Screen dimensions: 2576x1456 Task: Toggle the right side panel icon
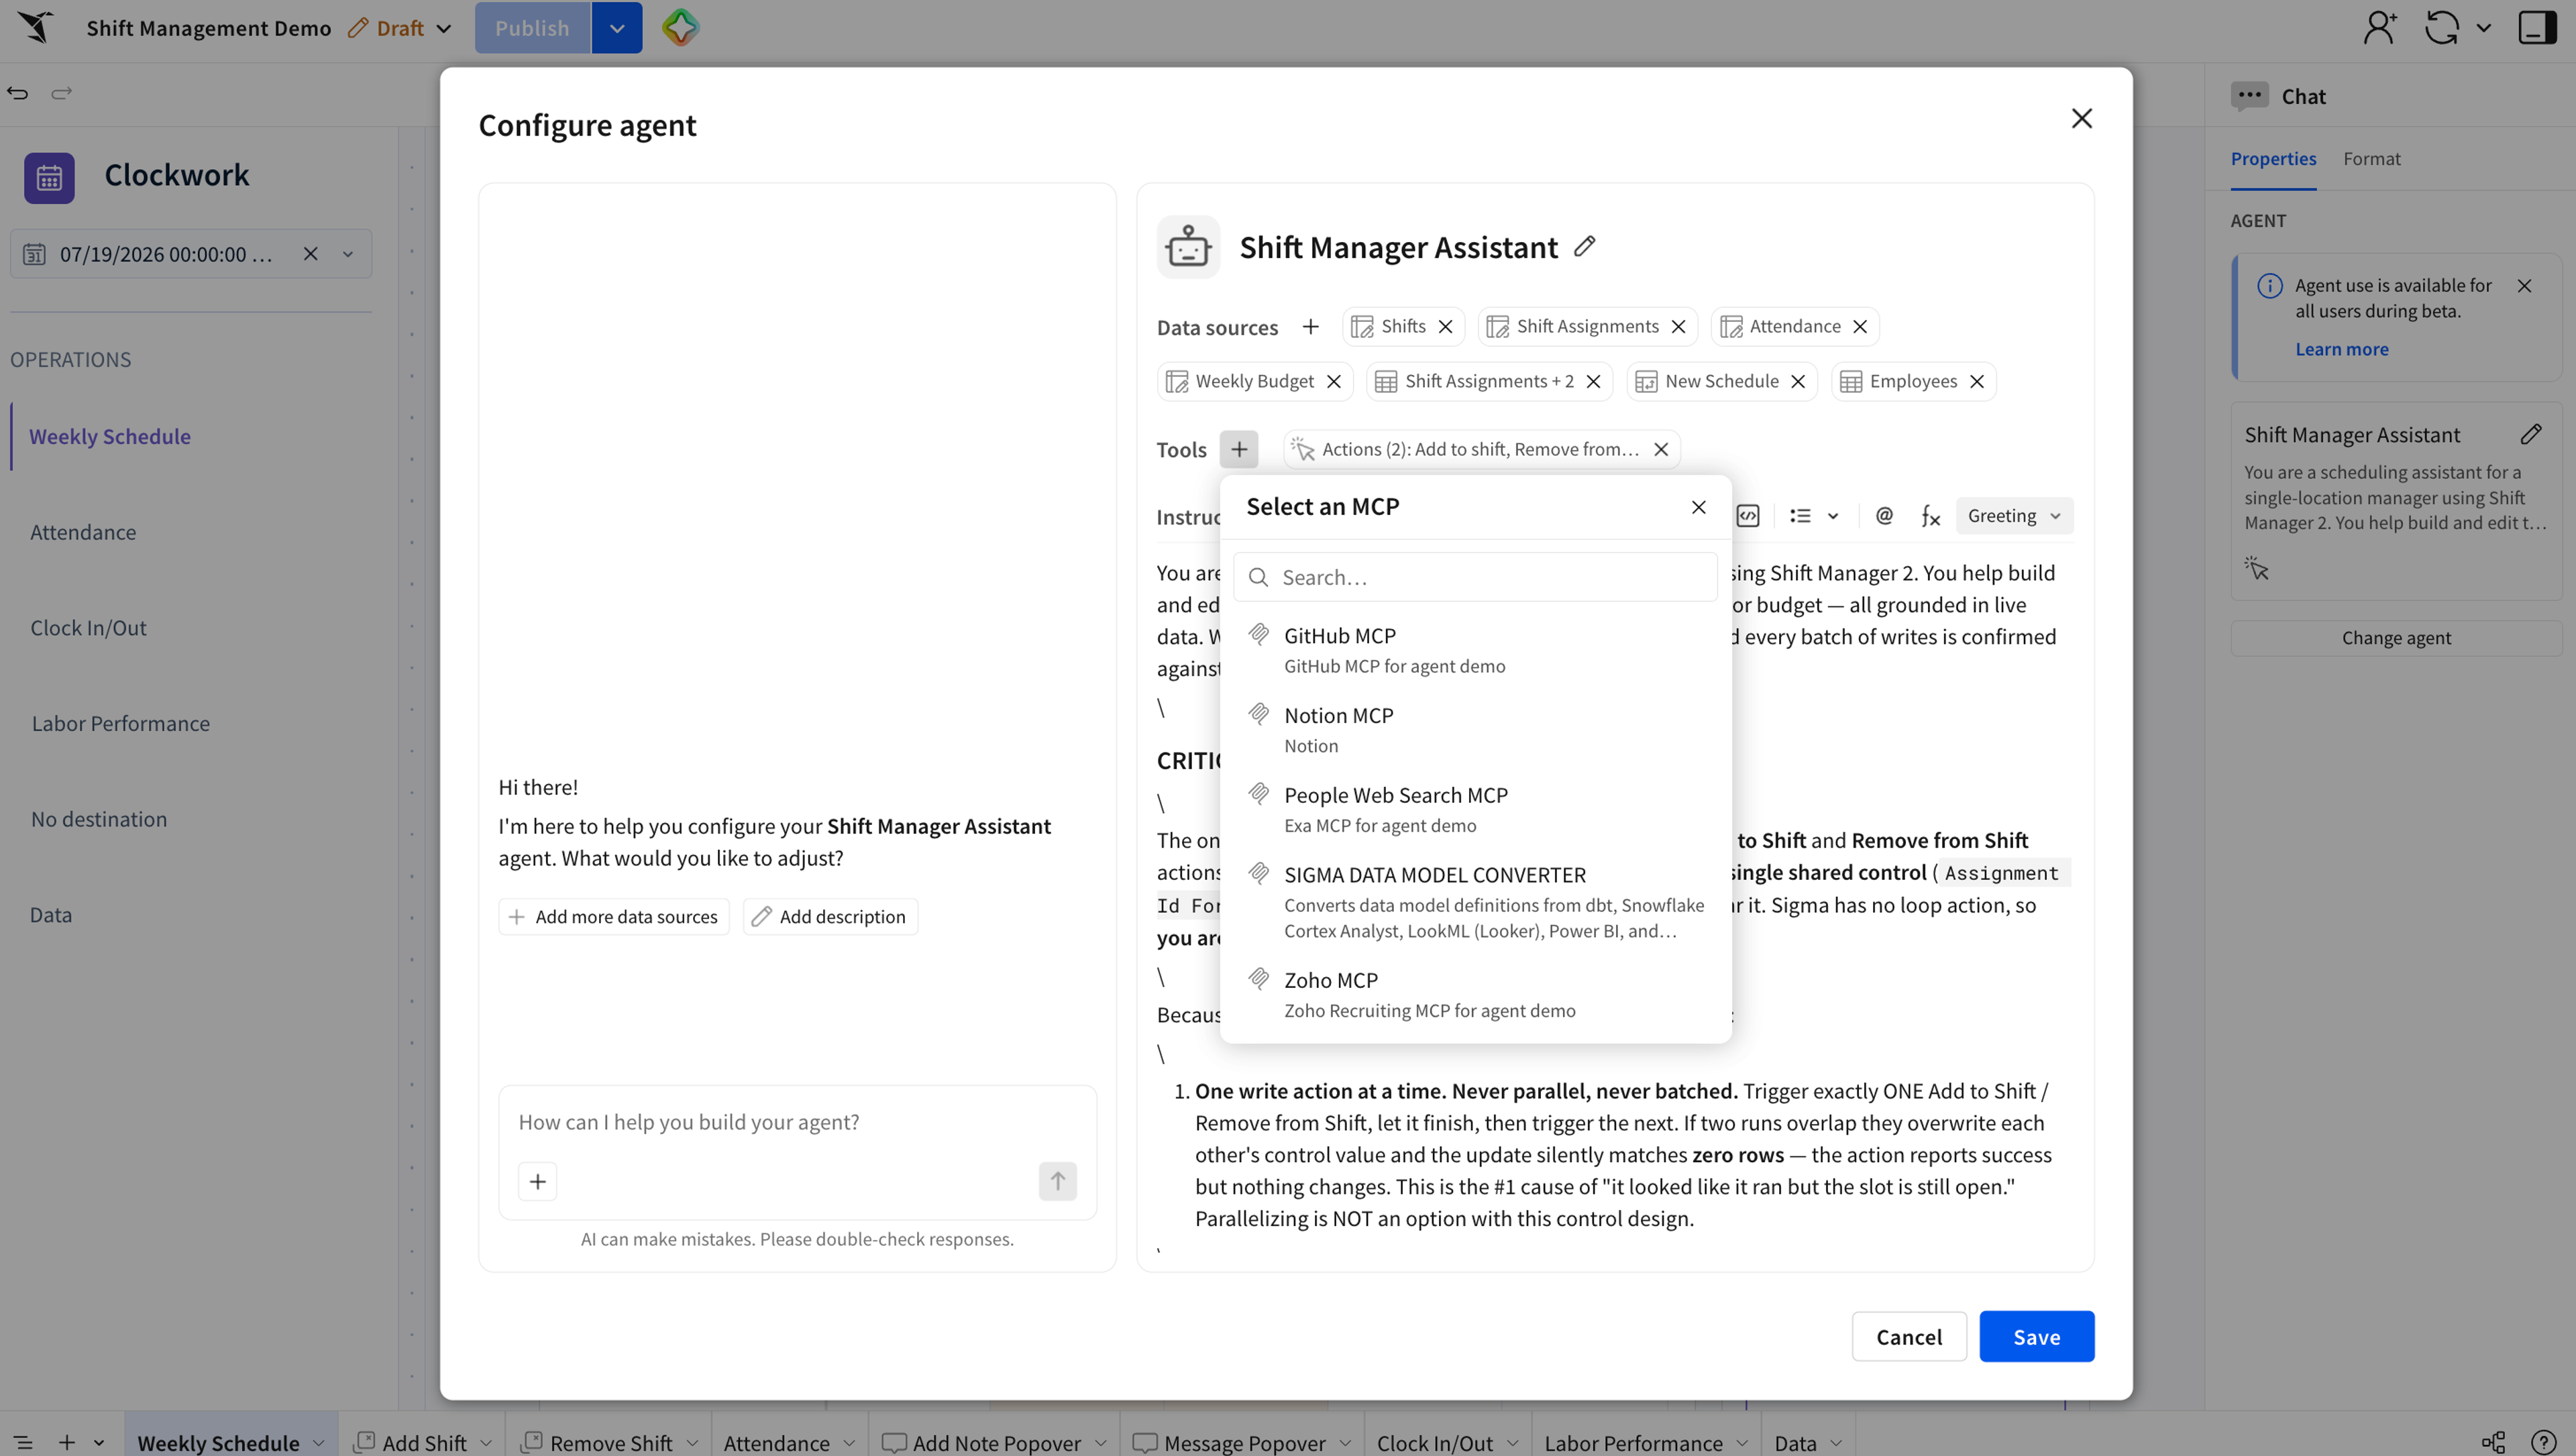pos(2536,27)
